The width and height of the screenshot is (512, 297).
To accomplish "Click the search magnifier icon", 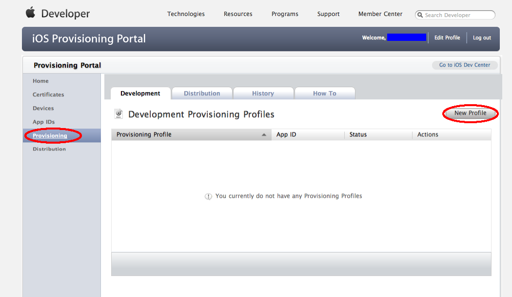I will (420, 15).
